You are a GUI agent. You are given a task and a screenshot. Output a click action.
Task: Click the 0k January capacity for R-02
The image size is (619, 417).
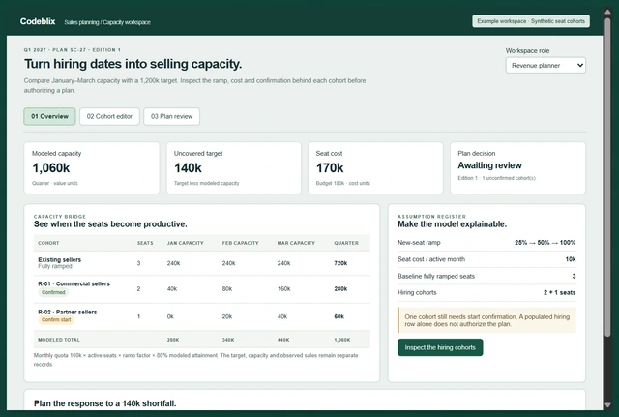170,316
